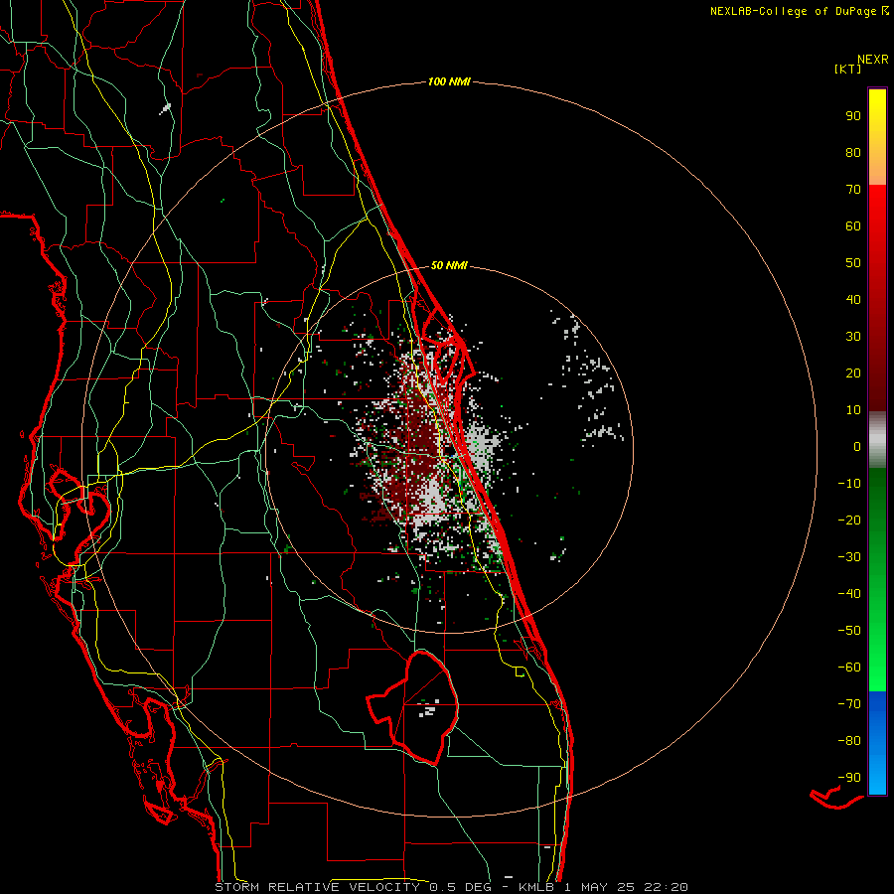This screenshot has width=894, height=894.
Task: Click the 30 value on velocity scale
Action: click(853, 337)
